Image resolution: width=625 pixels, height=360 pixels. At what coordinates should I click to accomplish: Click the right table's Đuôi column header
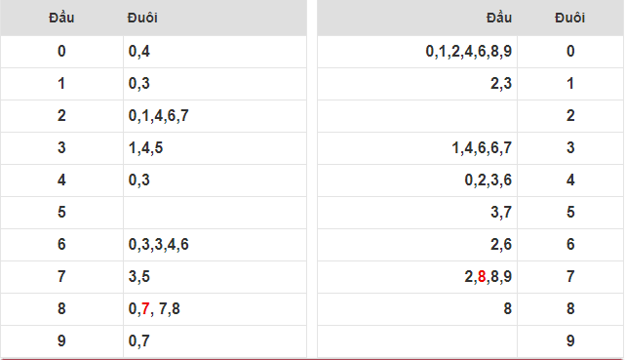(570, 18)
